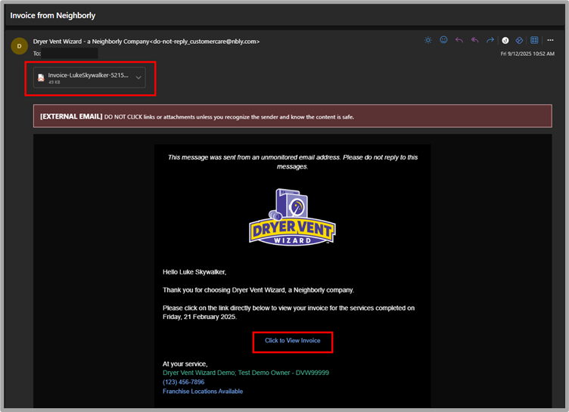Open the Invoice-LukeSkywalker PDF attachment

(89, 78)
